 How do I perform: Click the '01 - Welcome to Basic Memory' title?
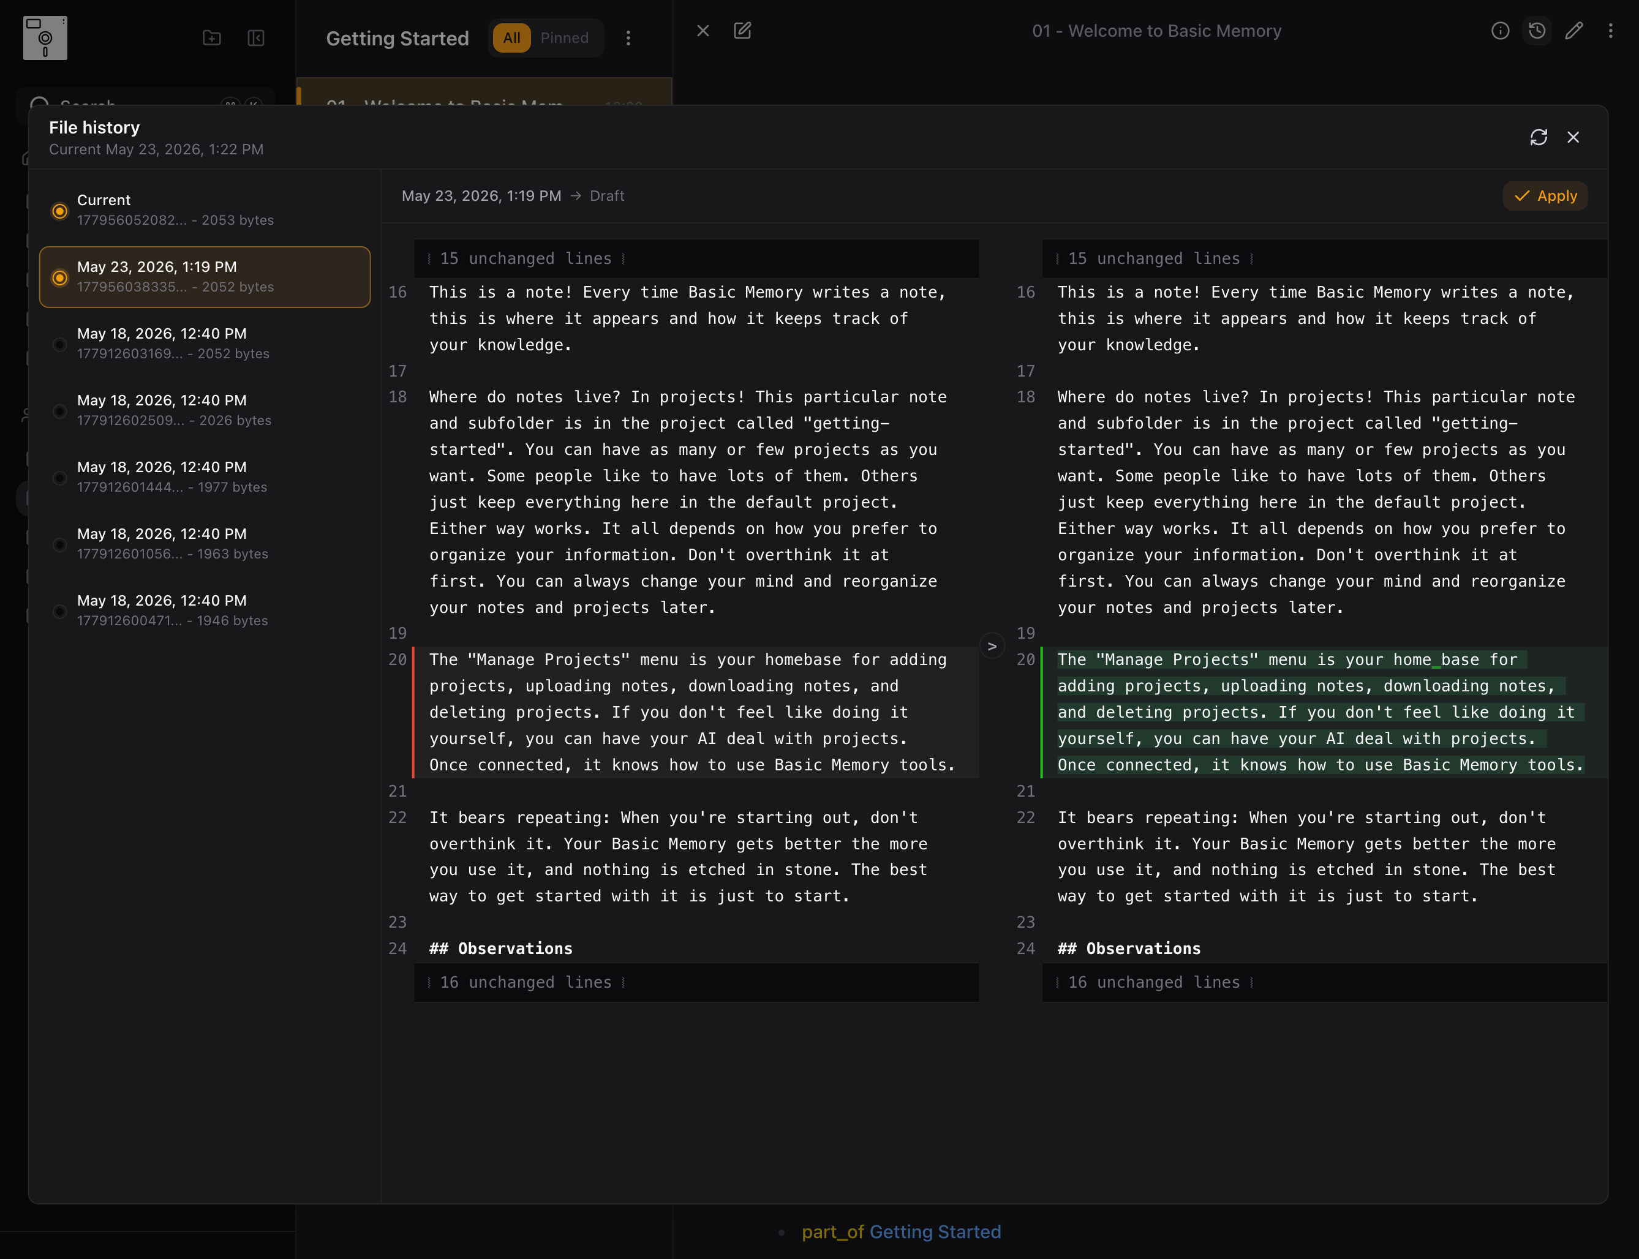(1156, 31)
